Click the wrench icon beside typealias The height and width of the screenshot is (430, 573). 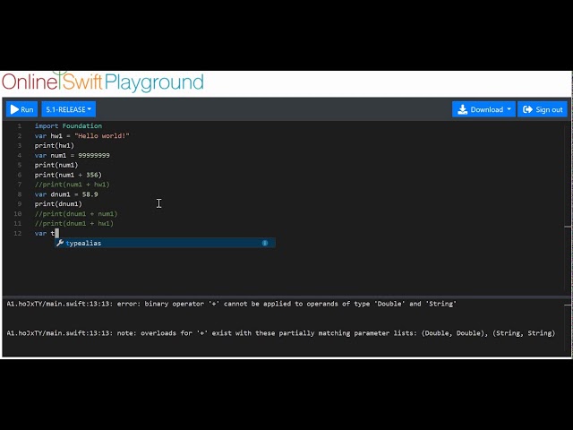tap(60, 243)
